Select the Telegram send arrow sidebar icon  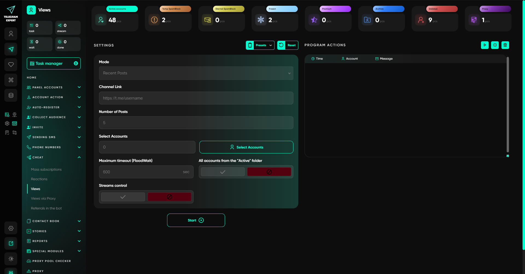pyautogui.click(x=11, y=49)
